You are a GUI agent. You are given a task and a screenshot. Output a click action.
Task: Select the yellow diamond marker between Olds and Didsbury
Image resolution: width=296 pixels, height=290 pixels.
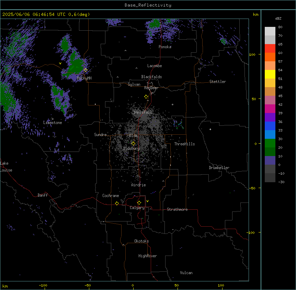click(133, 144)
